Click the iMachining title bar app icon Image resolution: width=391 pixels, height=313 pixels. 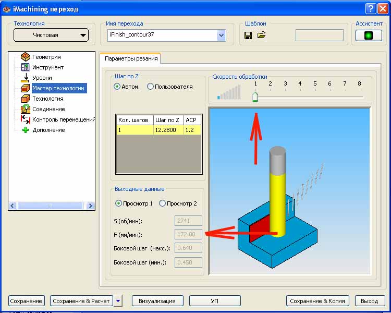click(7, 9)
